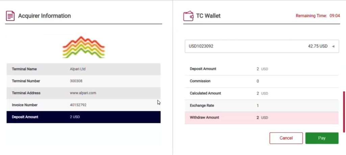Click the Exchange Rate row

tap(262, 106)
